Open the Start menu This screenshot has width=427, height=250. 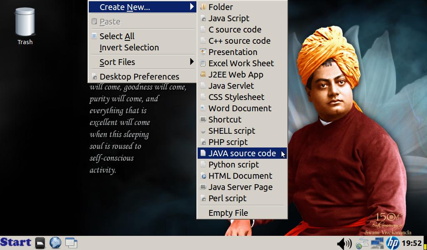tap(15, 242)
